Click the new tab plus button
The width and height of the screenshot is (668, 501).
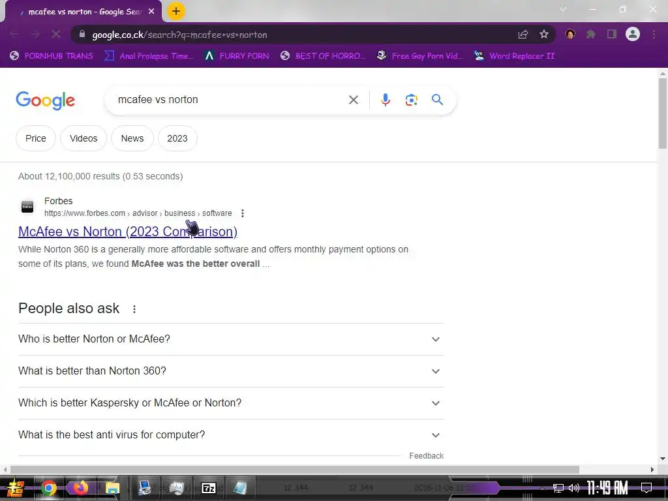(176, 11)
